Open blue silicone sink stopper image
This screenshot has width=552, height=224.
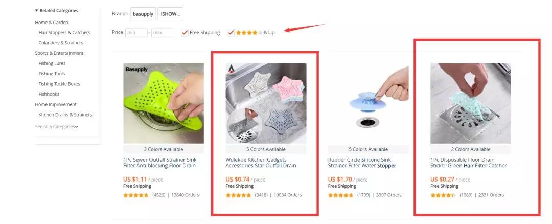368,103
